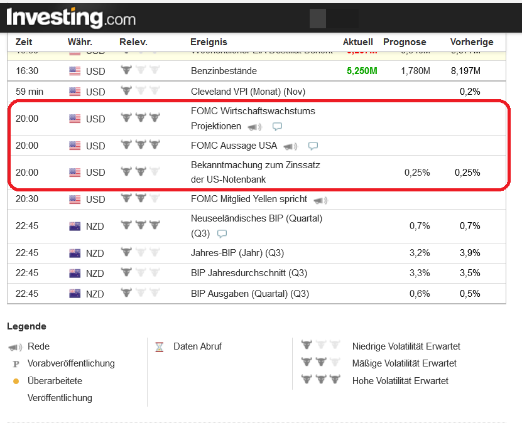The height and width of the screenshot is (428, 522).
Task: Click speech megaphone icon for FOMC Aussage USA
Action: pyautogui.click(x=290, y=146)
